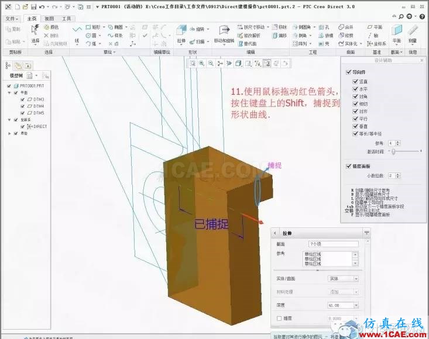Click the Open folder icon in quick access toolbar
Viewport: 429px width, 339px height.
click(x=25, y=7)
